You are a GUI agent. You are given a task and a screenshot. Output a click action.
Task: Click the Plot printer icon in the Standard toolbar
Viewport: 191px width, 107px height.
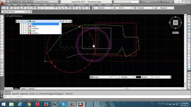(x=13, y=8)
